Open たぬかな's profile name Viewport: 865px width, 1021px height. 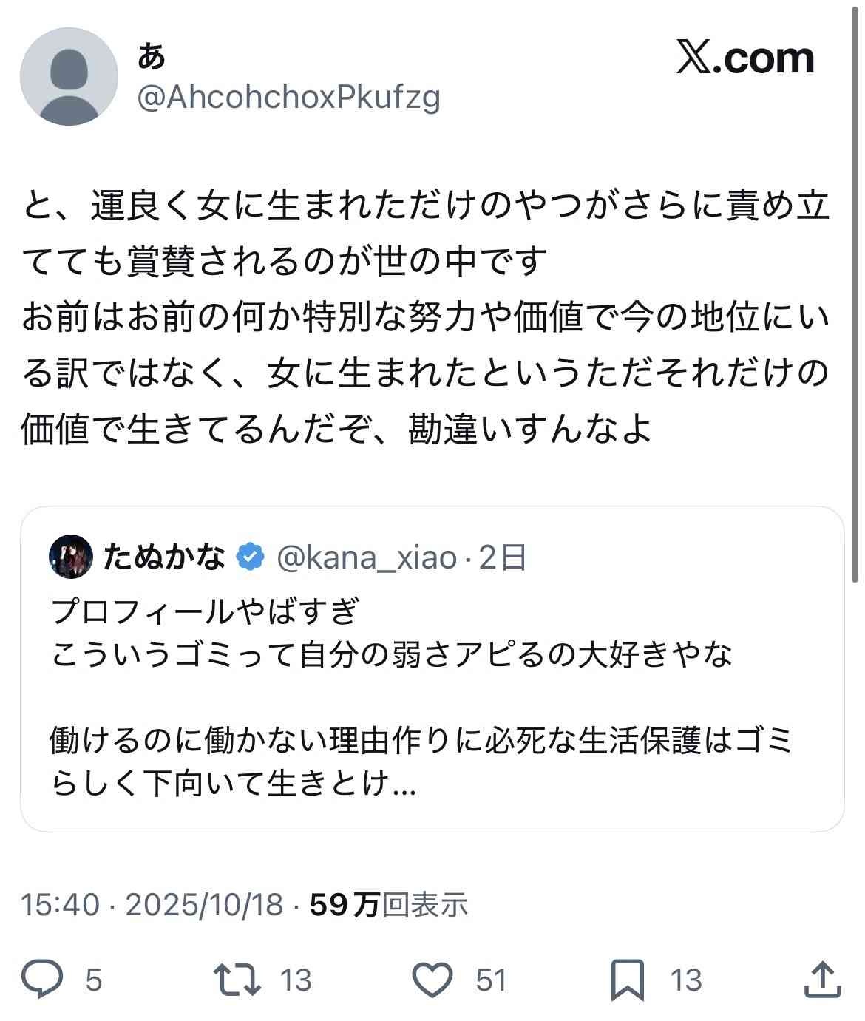tap(164, 557)
